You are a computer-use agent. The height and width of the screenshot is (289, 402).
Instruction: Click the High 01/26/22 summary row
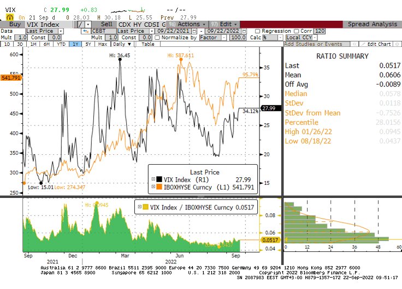point(342,132)
